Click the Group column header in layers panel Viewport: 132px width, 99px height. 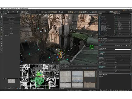(118, 15)
